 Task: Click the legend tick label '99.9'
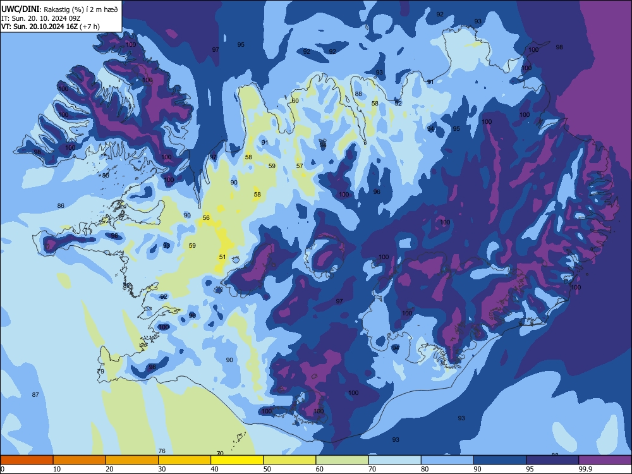tap(585, 469)
